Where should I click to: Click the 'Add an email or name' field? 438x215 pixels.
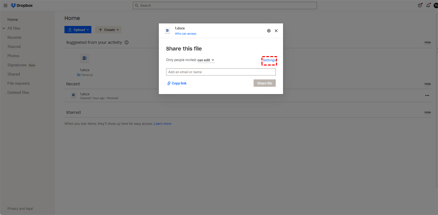click(x=221, y=72)
